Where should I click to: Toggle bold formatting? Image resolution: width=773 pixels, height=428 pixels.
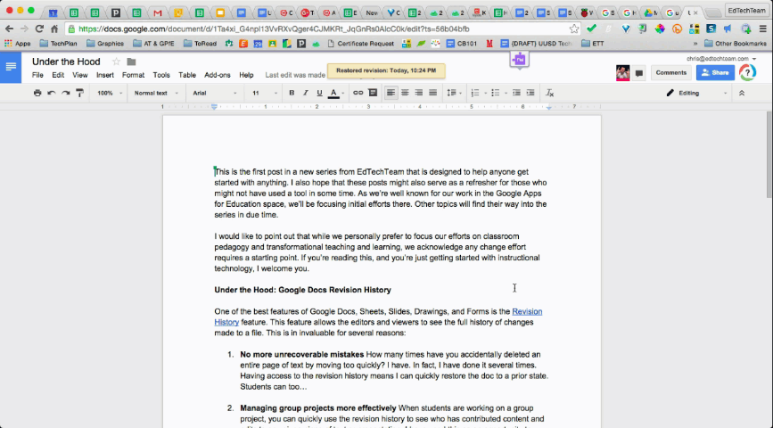tap(292, 93)
